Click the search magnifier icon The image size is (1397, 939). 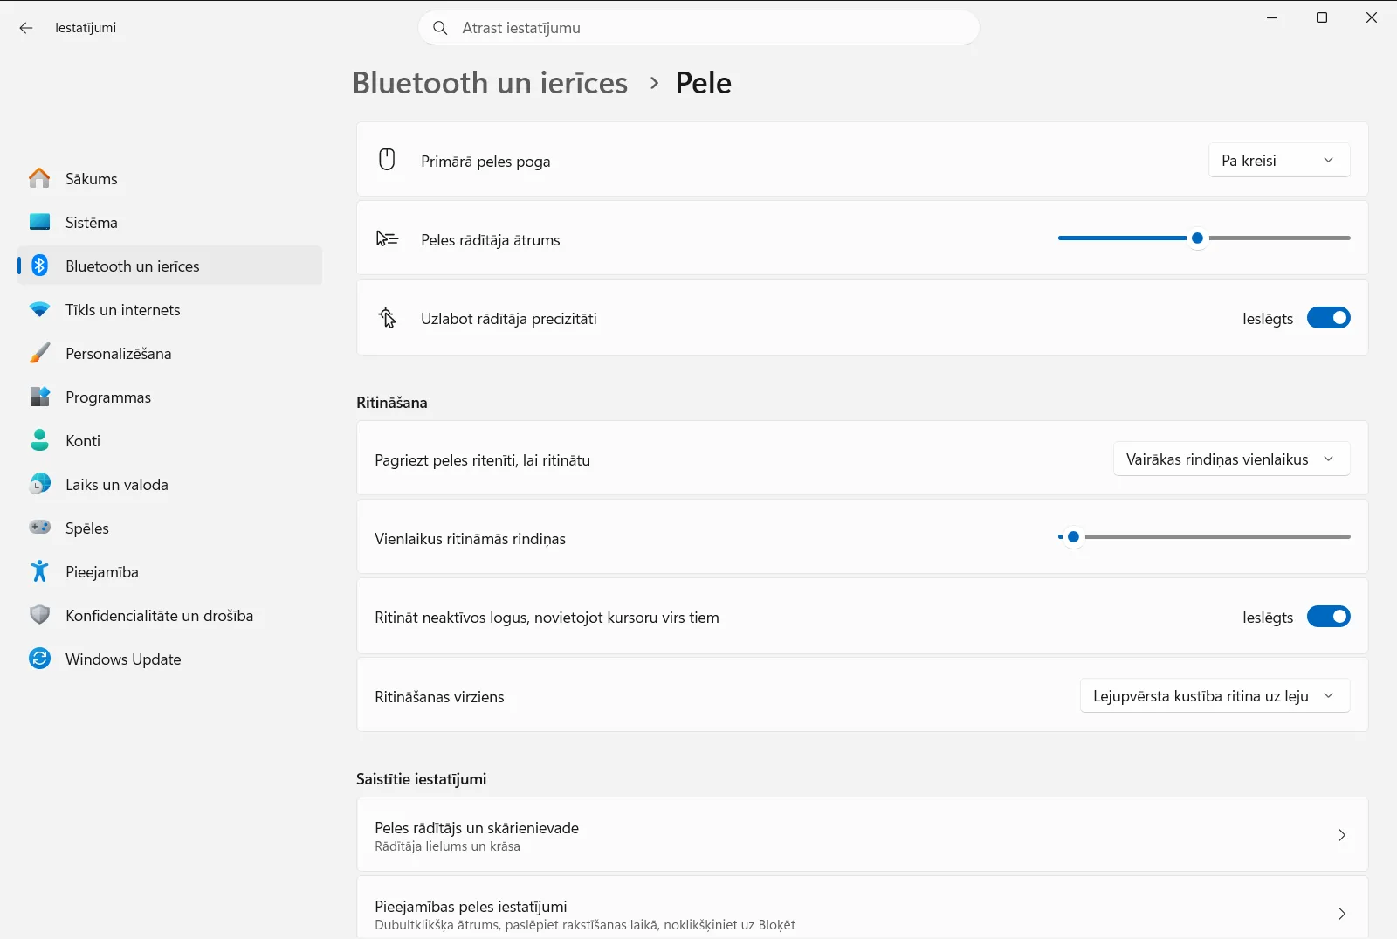(x=440, y=28)
